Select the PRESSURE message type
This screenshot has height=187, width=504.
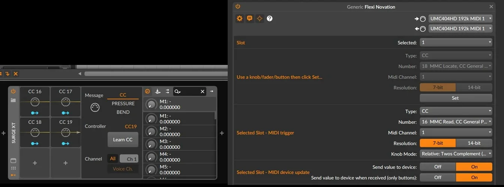tap(123, 104)
